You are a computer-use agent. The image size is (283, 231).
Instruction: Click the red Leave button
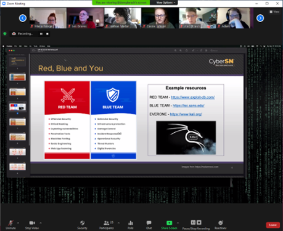(273, 225)
